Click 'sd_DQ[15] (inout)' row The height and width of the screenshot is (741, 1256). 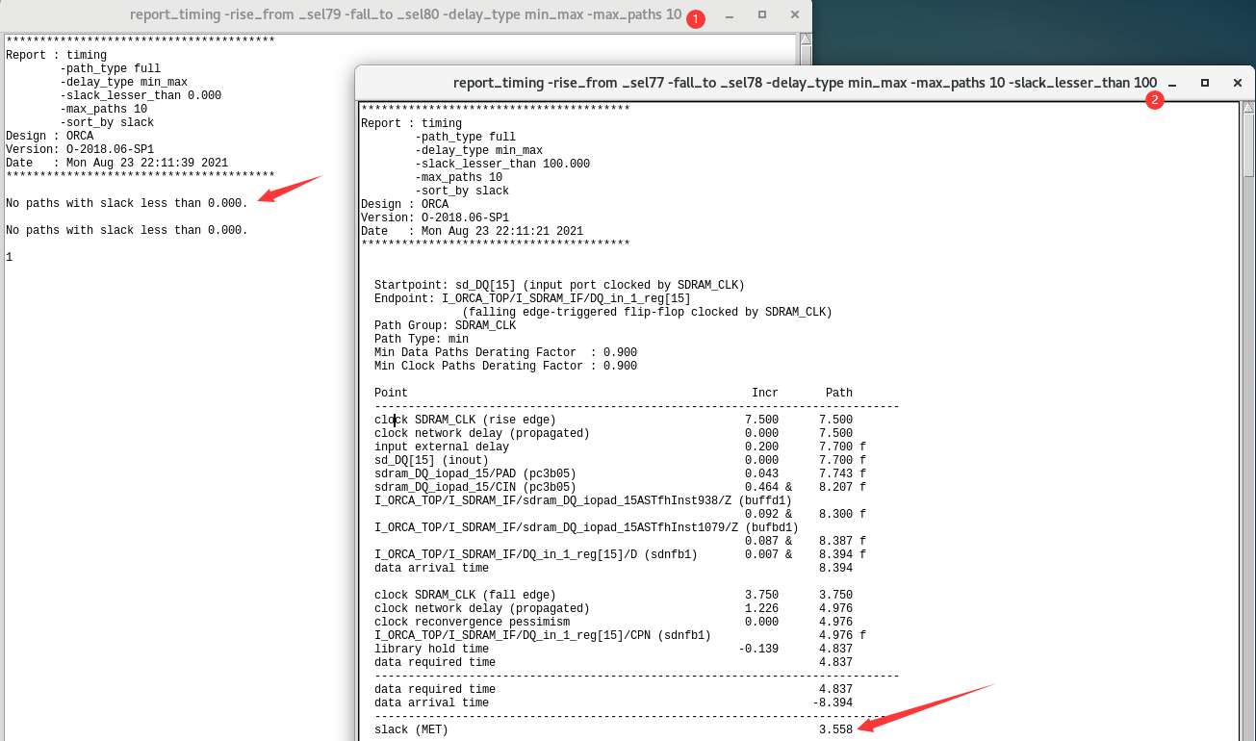click(620, 460)
